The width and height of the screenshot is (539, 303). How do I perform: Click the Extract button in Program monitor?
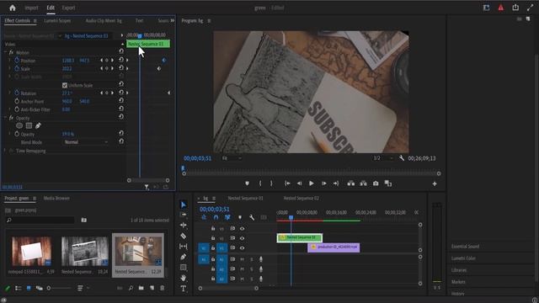pos(363,183)
